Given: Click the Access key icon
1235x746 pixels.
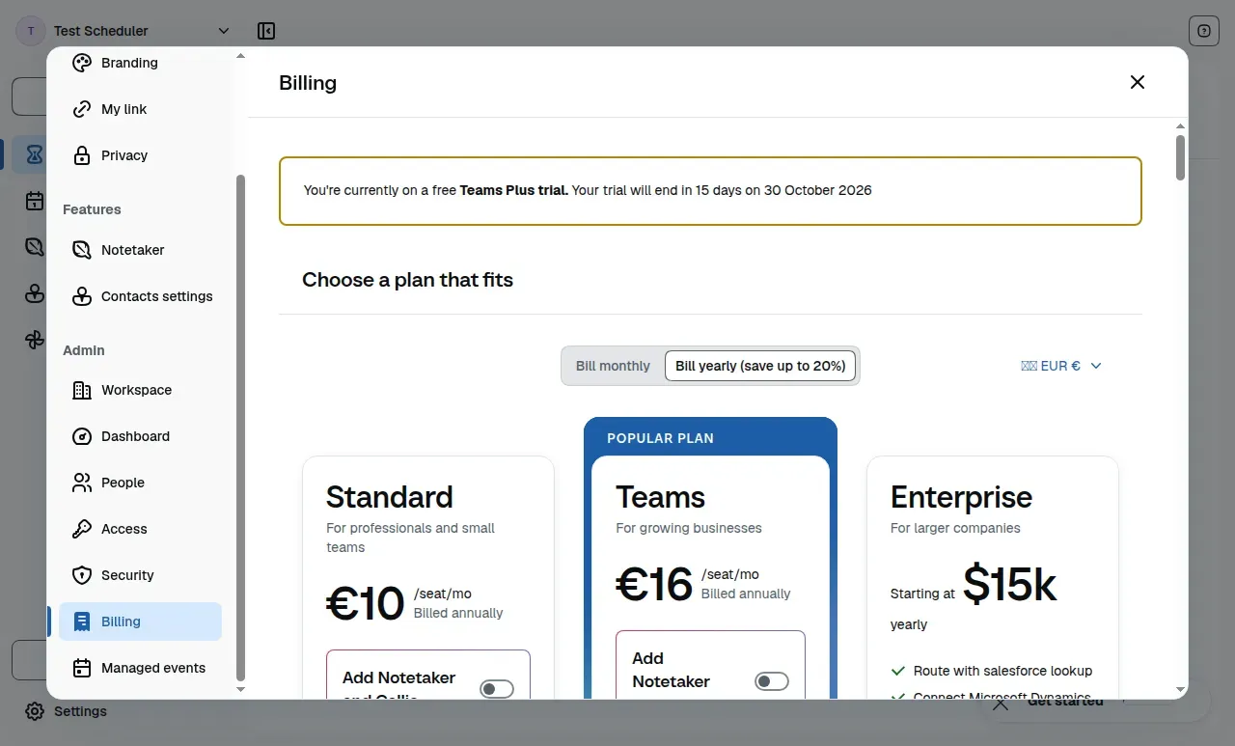Looking at the screenshot, I should 82,529.
